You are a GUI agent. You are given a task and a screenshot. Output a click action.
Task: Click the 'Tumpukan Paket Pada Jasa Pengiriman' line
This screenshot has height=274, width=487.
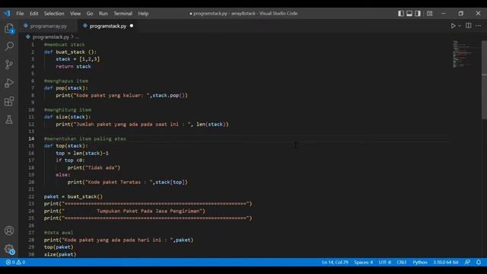(125, 211)
